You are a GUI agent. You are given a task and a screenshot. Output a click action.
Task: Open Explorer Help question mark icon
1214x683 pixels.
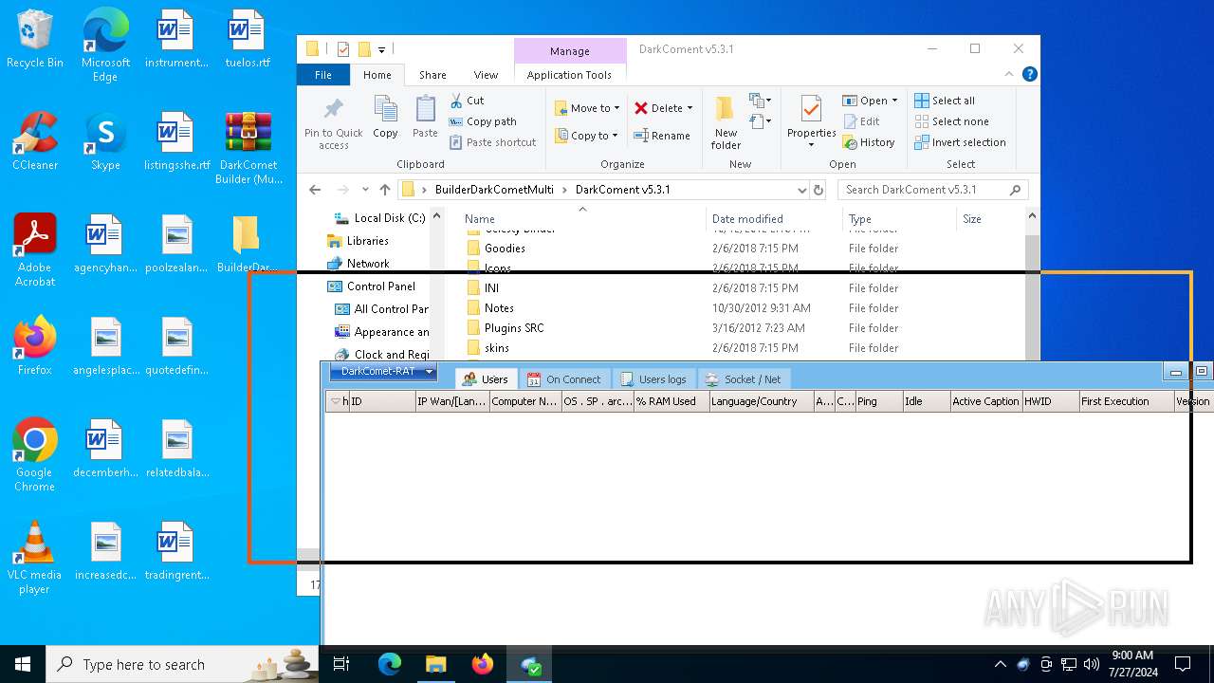[1030, 74]
